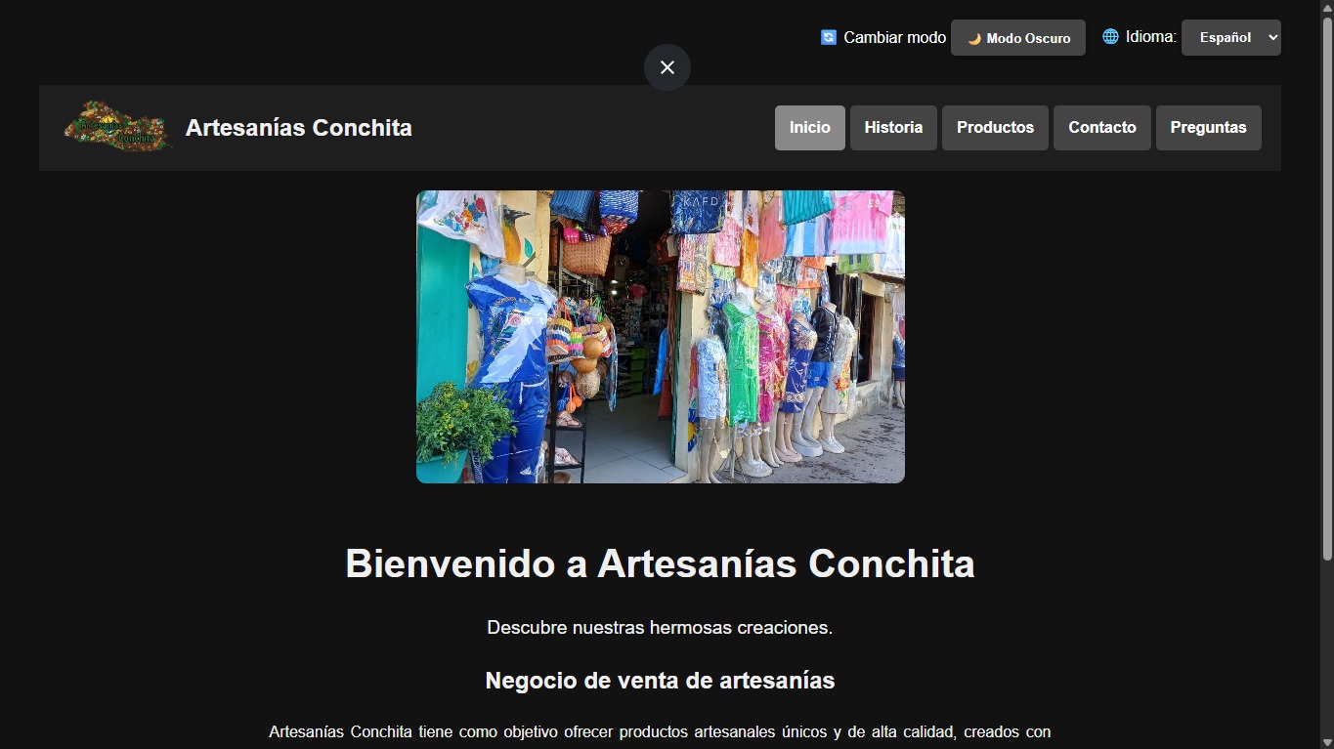Click the Cambiar modo label text
The width and height of the screenshot is (1334, 749).
pyautogui.click(x=894, y=37)
